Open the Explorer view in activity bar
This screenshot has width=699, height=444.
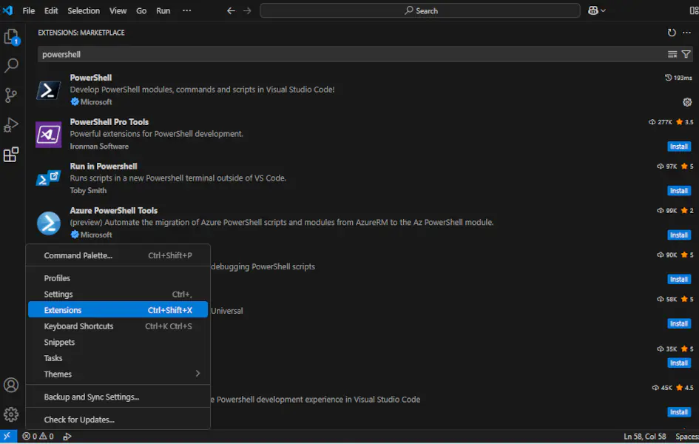(11, 37)
